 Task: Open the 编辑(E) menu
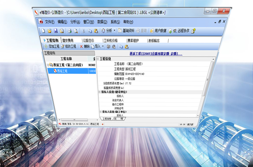coord(62,22)
